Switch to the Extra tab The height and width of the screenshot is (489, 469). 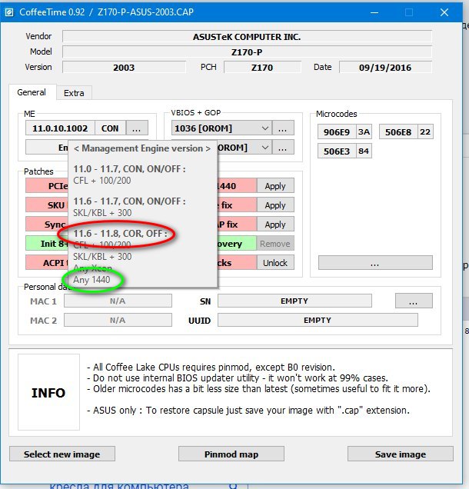[x=74, y=93]
